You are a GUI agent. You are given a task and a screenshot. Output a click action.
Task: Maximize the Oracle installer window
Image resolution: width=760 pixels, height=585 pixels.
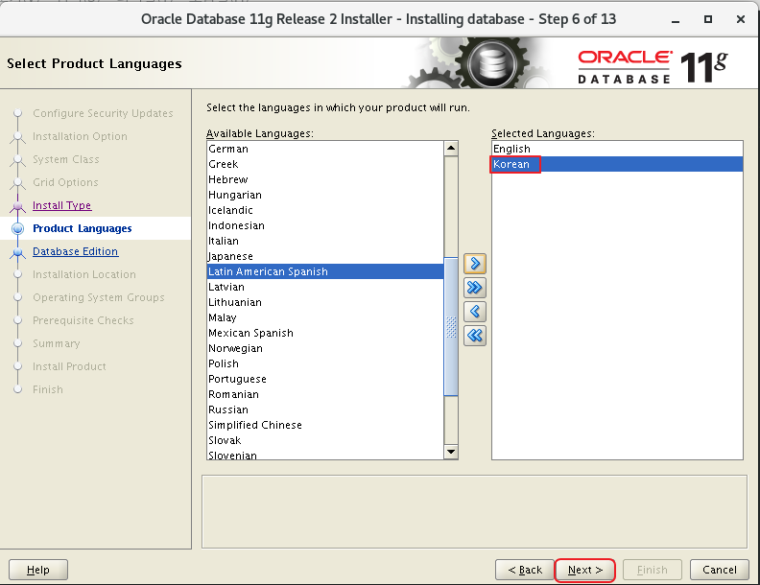click(x=708, y=19)
